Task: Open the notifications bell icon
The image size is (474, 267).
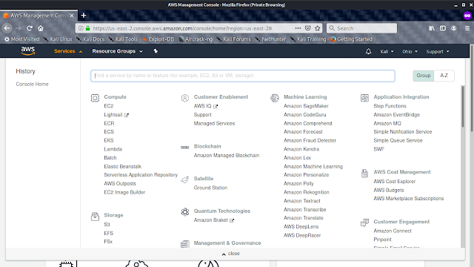Action: (368, 51)
